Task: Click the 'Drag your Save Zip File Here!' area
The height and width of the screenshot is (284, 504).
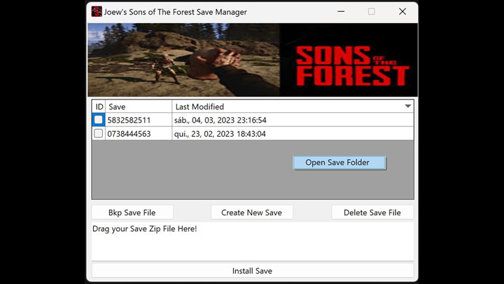Action: tap(252, 241)
